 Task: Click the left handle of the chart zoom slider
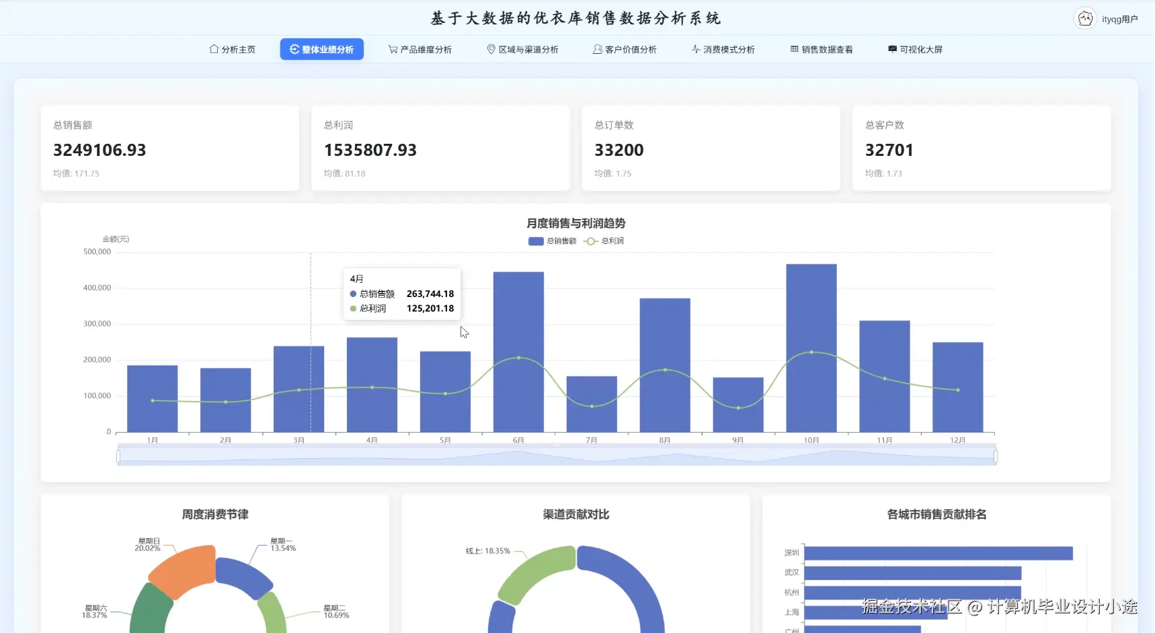pyautogui.click(x=118, y=456)
